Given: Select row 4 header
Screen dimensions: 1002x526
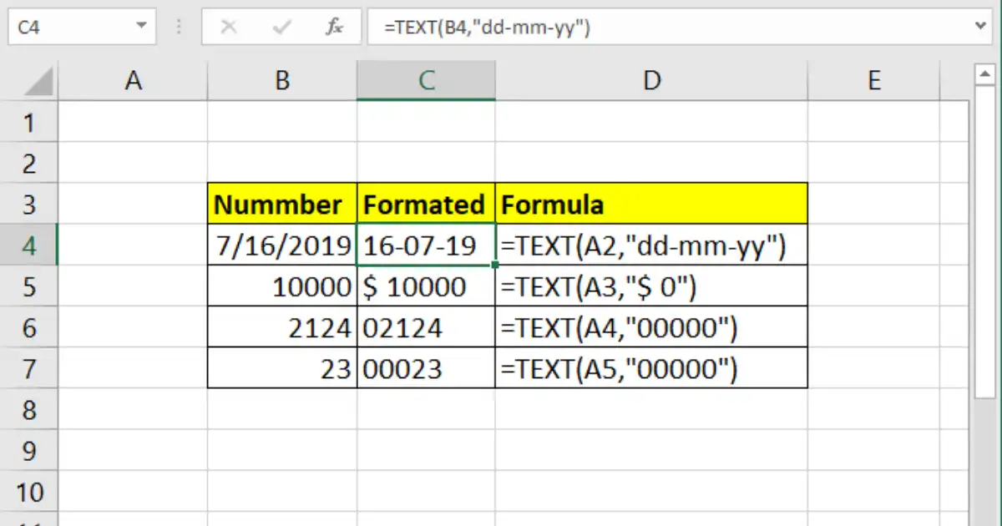Looking at the screenshot, I should coord(29,245).
